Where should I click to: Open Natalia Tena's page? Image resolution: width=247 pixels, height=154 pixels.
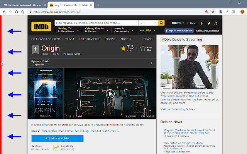49,131
